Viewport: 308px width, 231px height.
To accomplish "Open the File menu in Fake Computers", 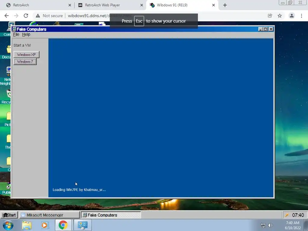I will click(16, 35).
